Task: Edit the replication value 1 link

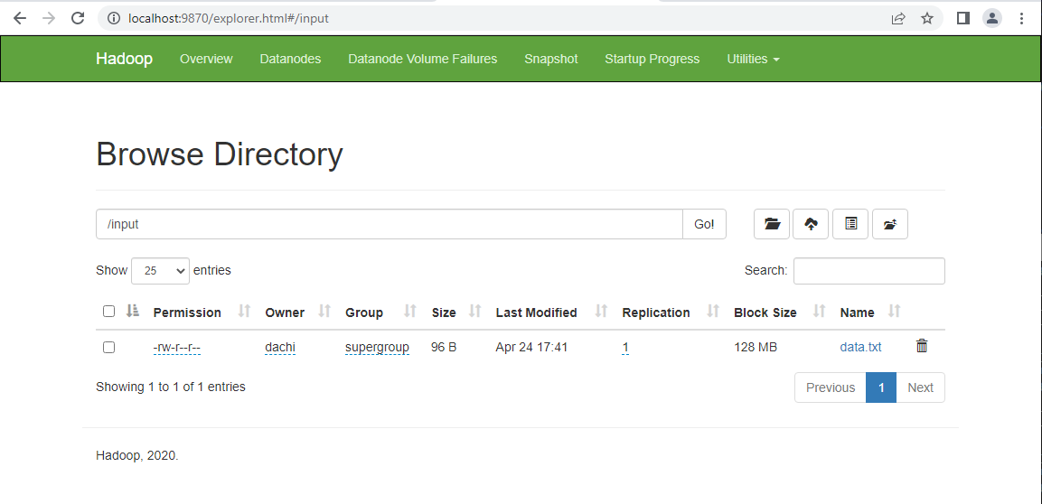Action: click(625, 347)
